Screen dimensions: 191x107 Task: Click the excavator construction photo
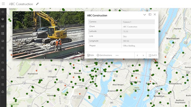[x=48, y=35]
